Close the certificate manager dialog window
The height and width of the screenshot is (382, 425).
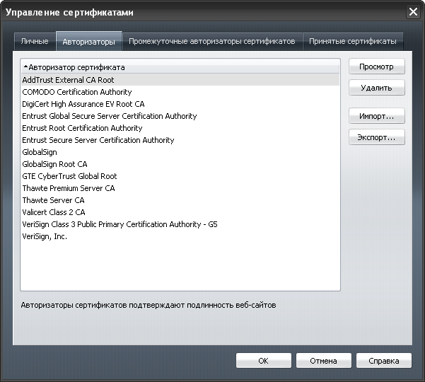(413, 12)
